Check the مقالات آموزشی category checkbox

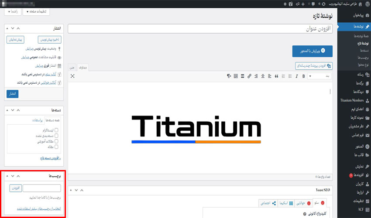click(x=56, y=141)
